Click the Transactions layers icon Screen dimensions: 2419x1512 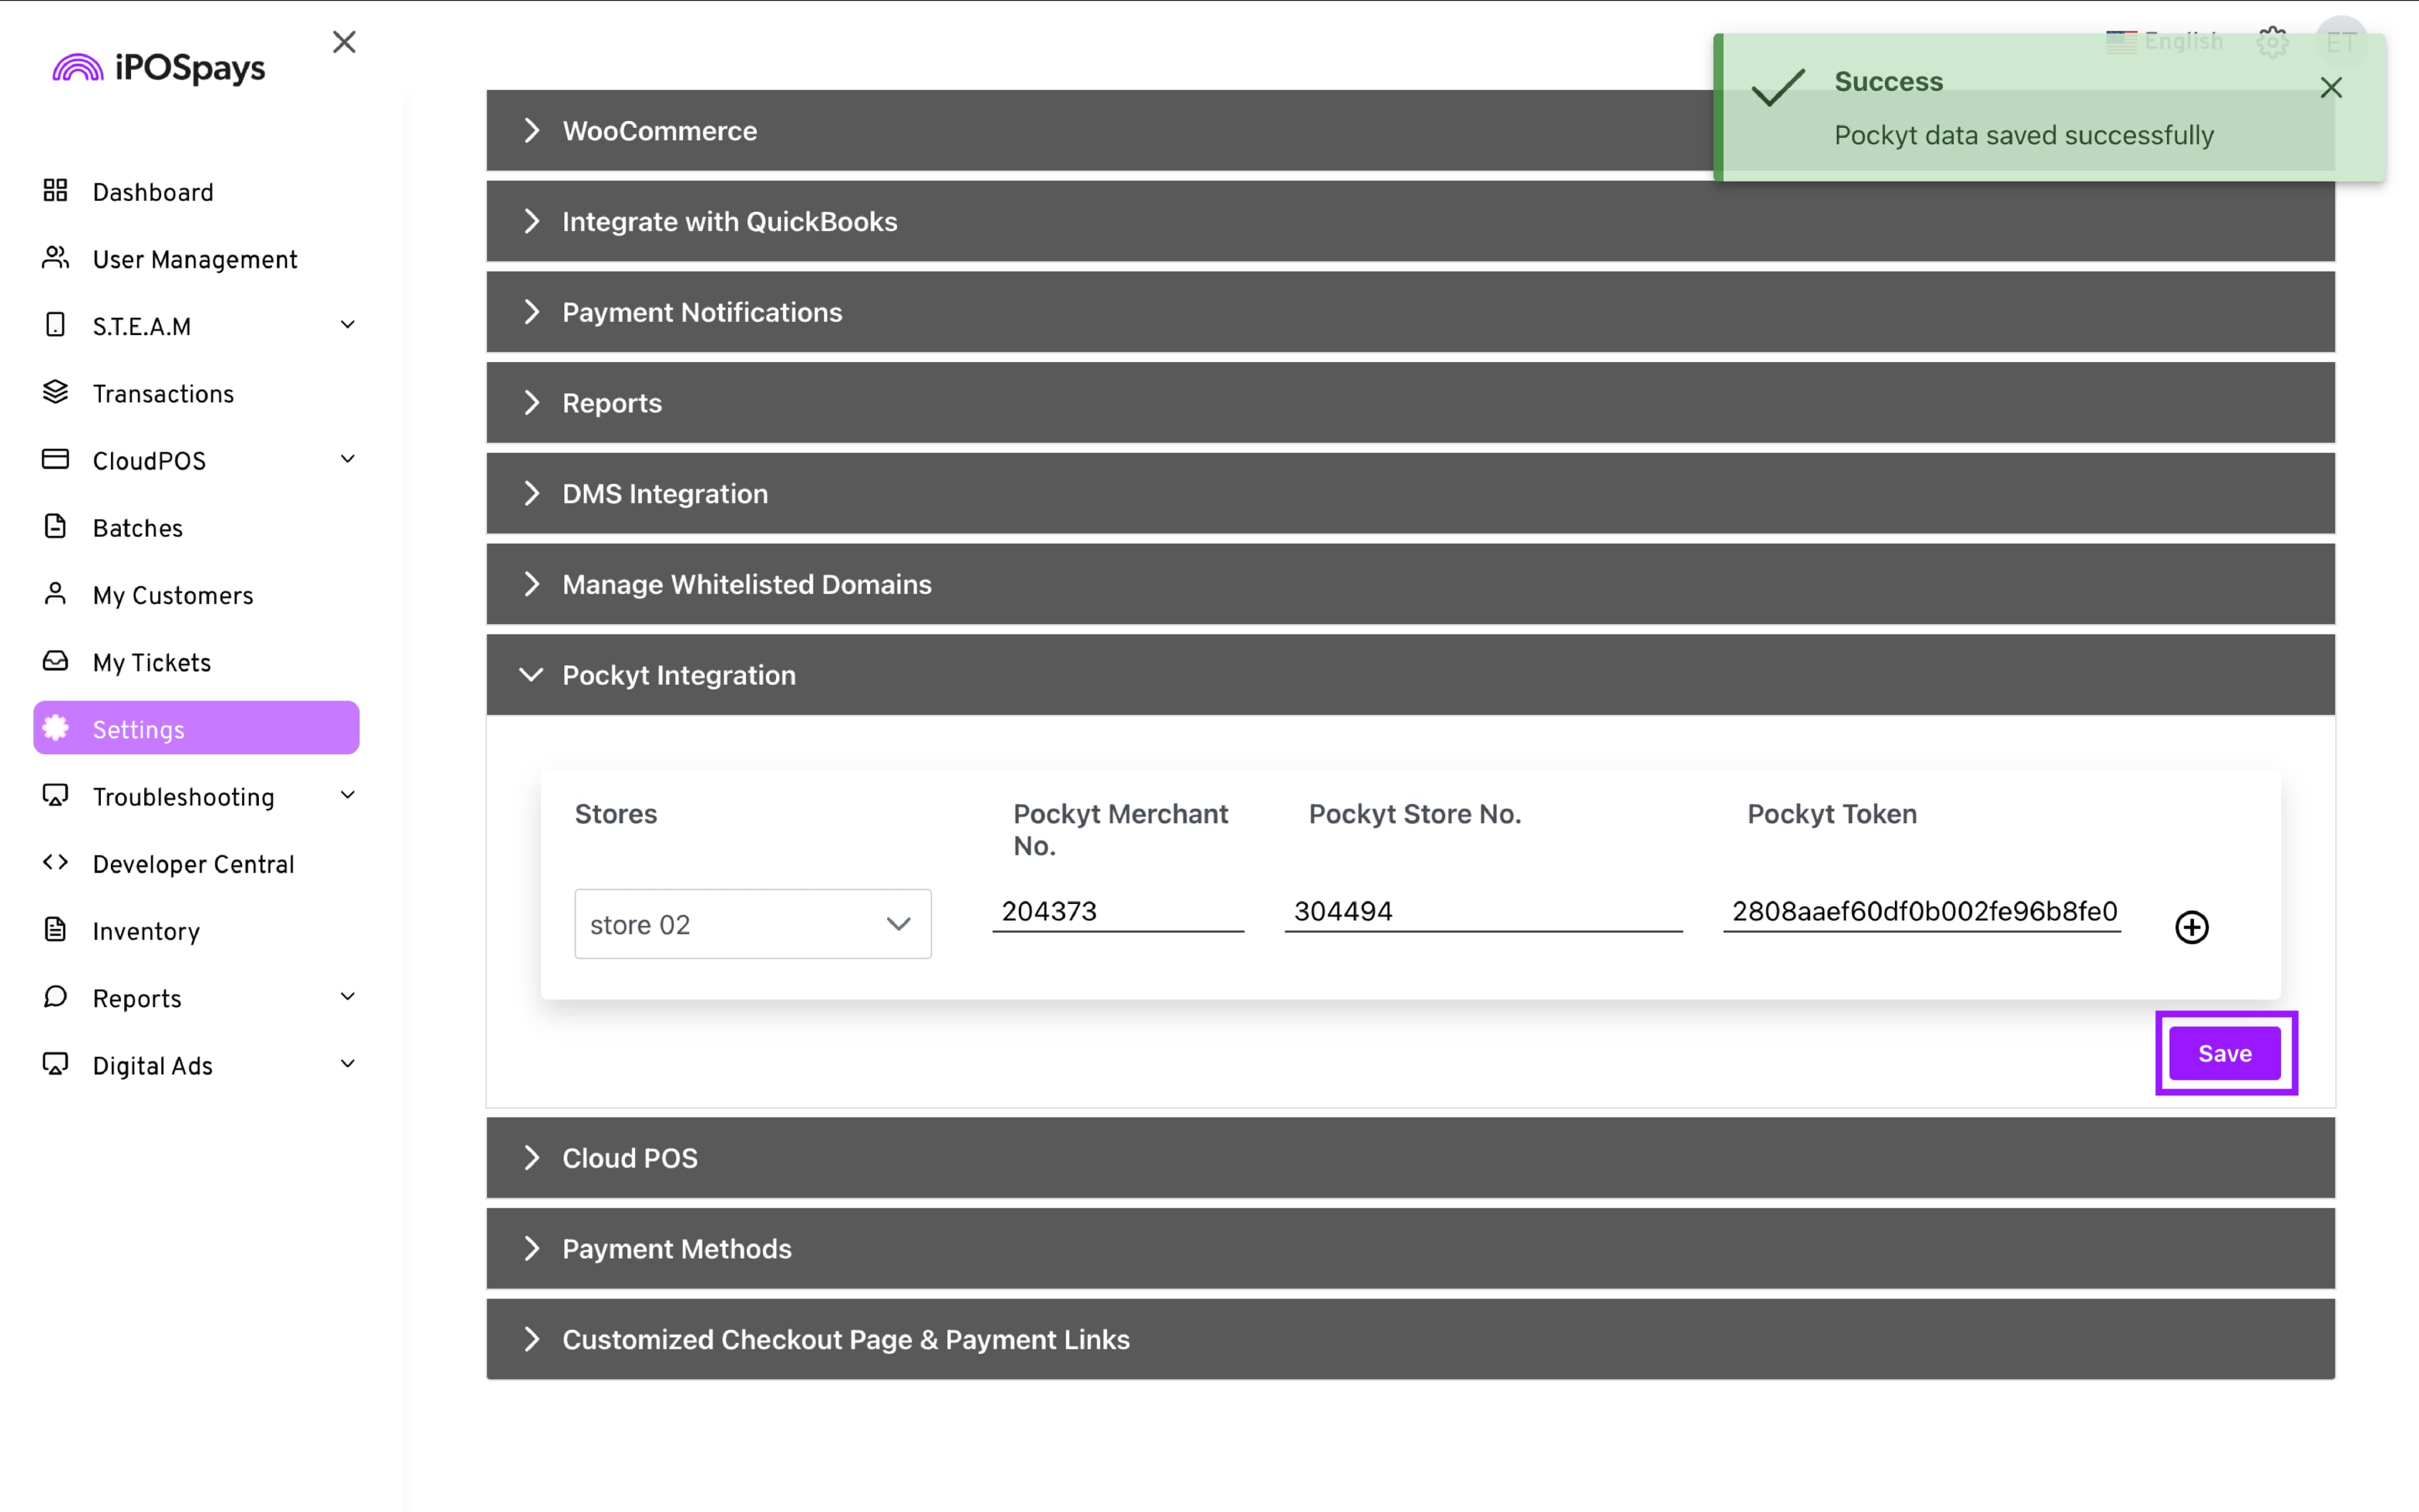(56, 392)
